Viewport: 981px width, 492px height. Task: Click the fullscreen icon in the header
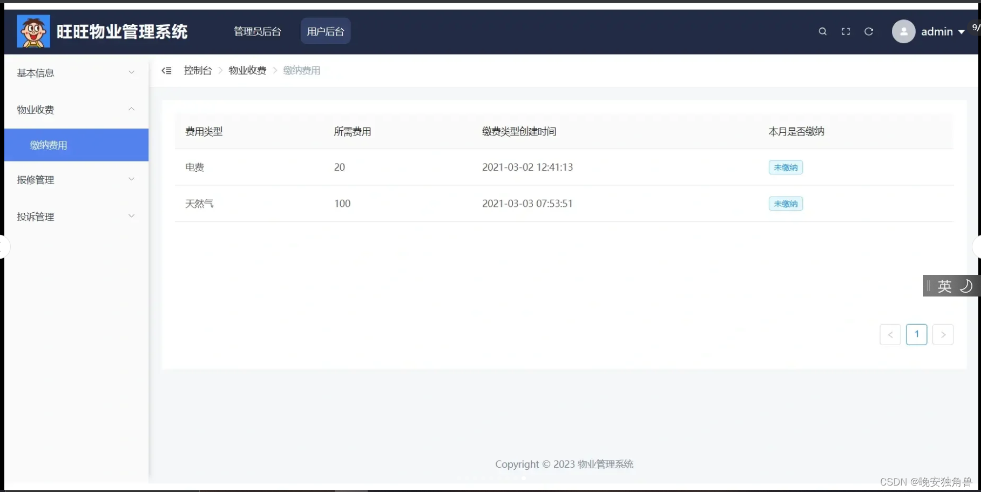845,31
